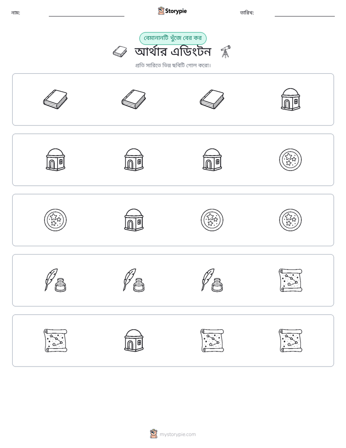Circle the constellation scroll in the fourth row
The image size is (346, 448).
pyautogui.click(x=290, y=280)
